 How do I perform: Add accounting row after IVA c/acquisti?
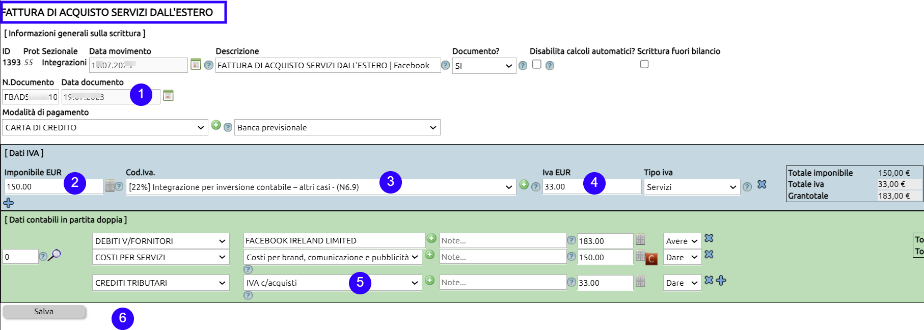coord(721,280)
